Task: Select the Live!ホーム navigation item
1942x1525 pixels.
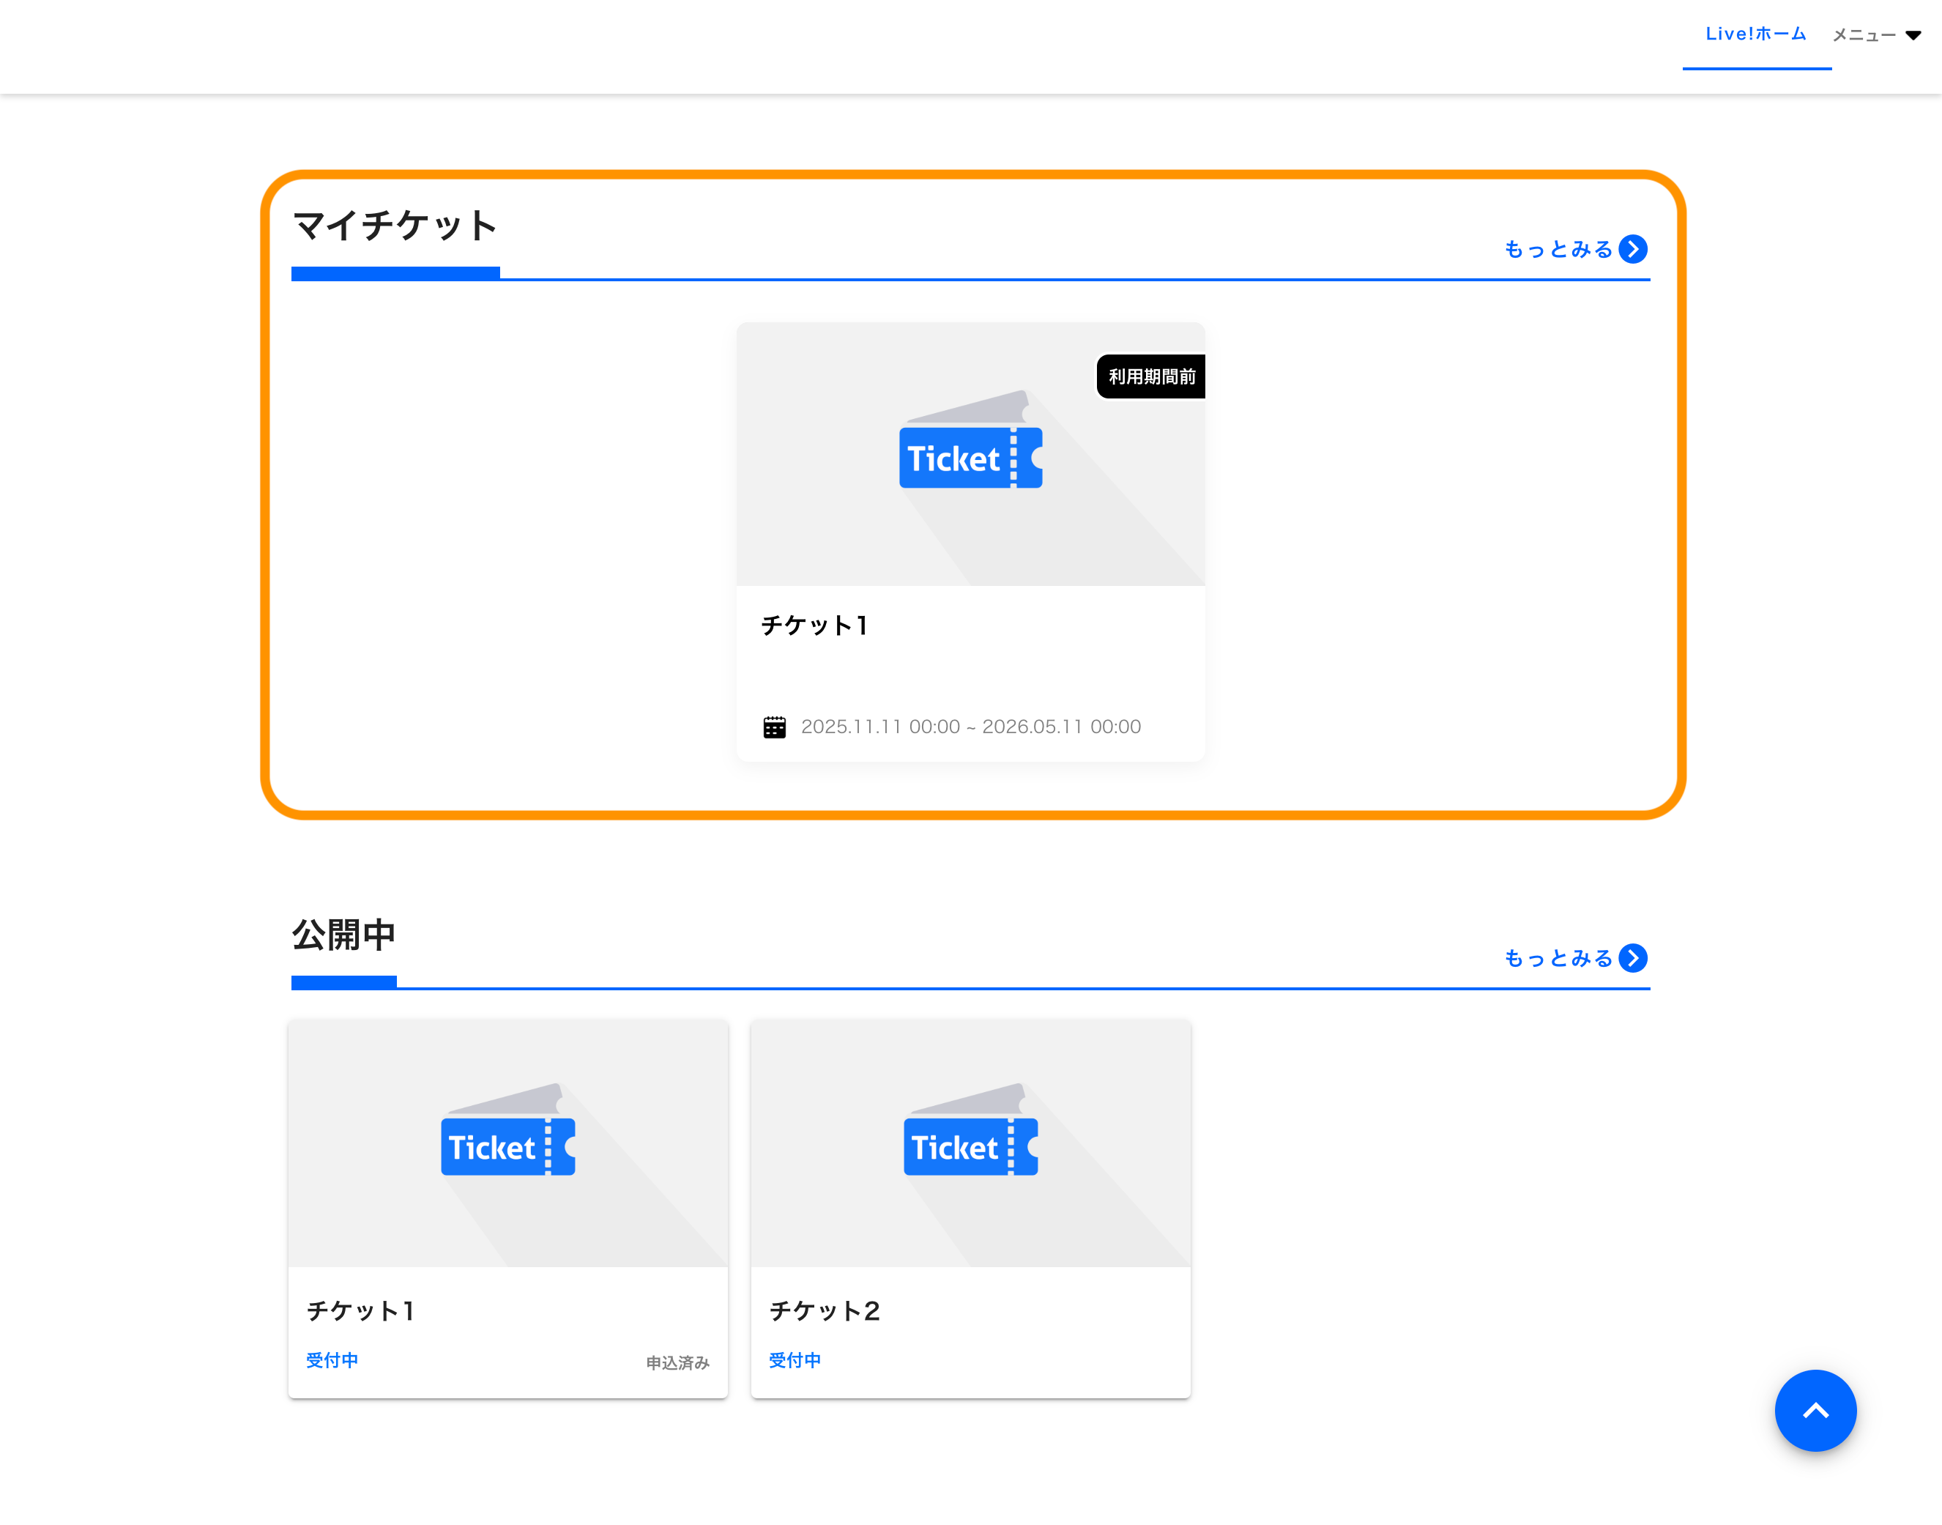Action: 1755,34
